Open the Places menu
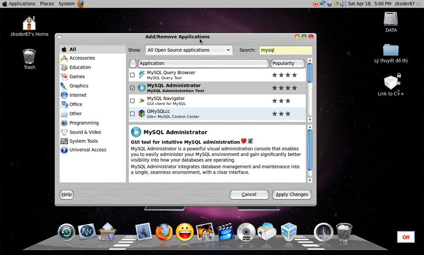 47,4
